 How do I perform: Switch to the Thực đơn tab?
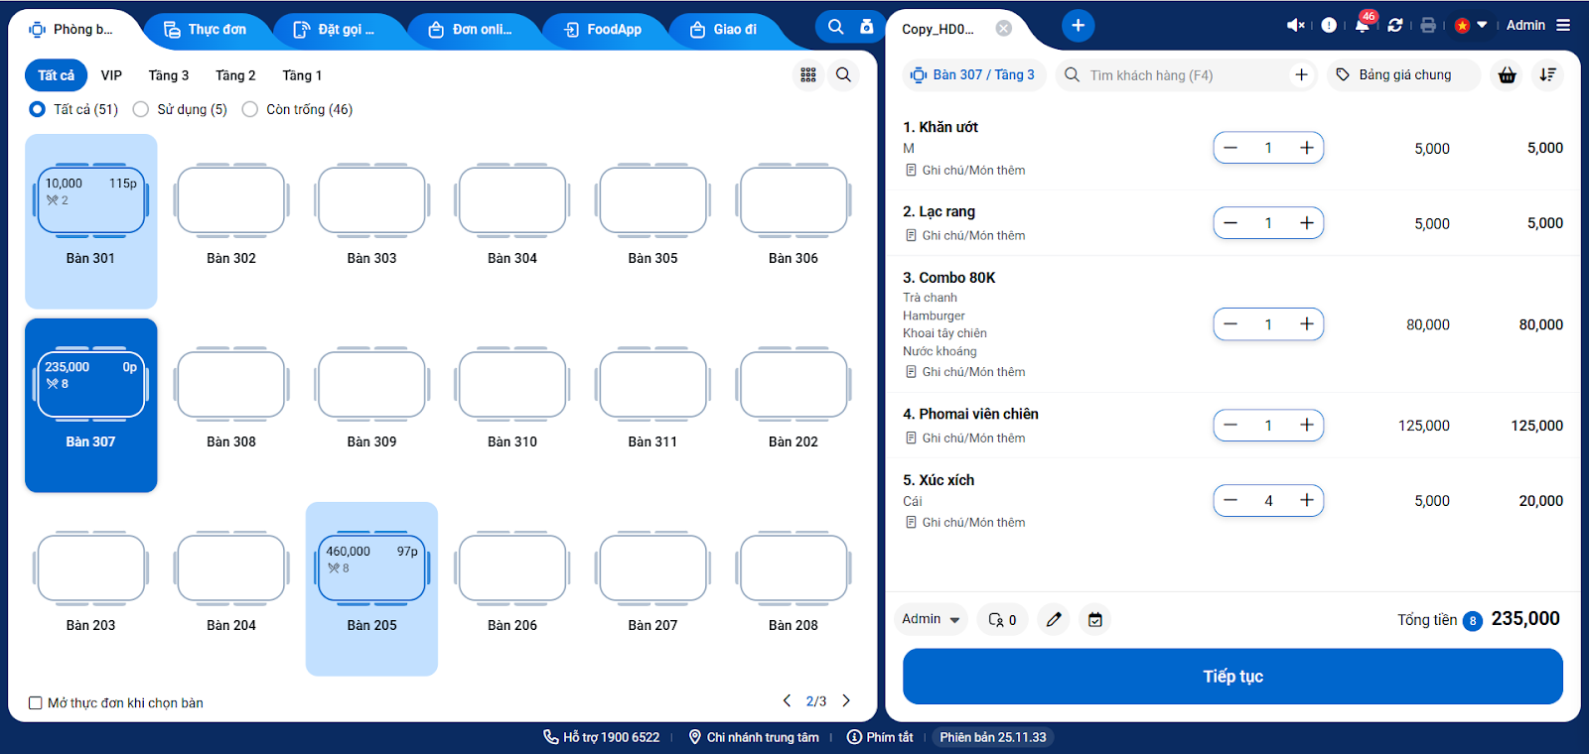[x=206, y=29]
